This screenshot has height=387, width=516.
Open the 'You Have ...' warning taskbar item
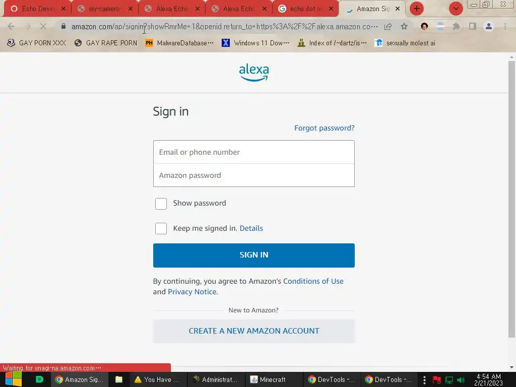click(x=157, y=379)
